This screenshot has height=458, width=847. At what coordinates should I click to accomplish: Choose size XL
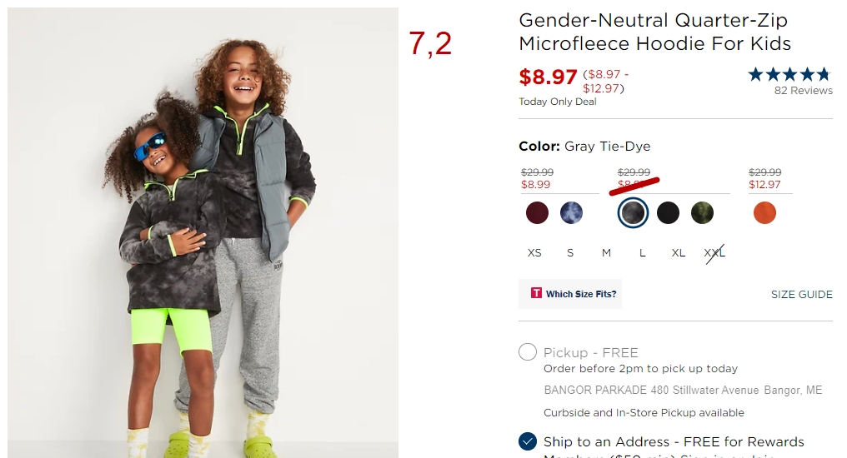[678, 253]
